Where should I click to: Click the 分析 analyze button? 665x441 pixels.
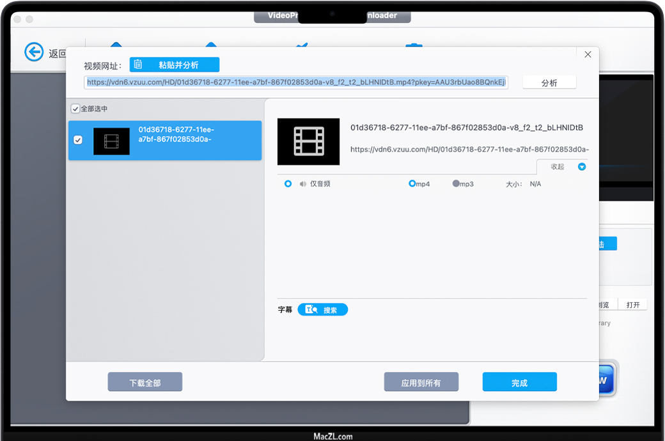[x=549, y=82]
